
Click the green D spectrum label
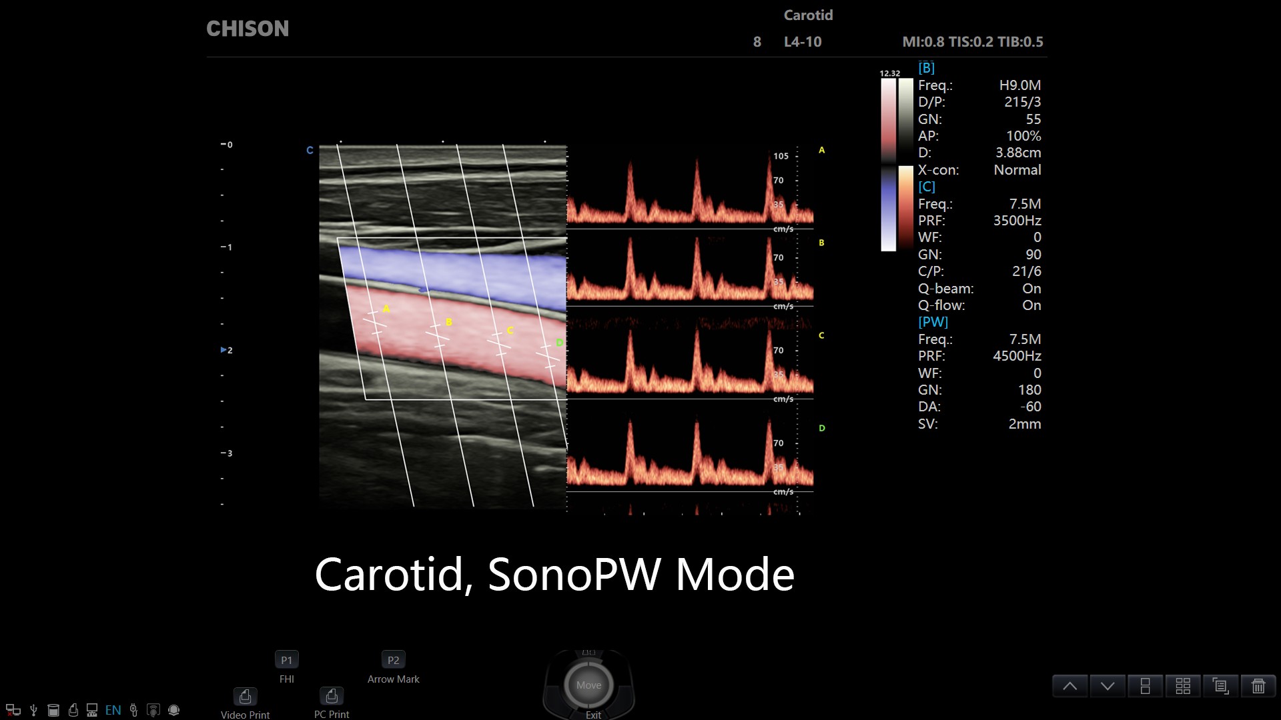pyautogui.click(x=822, y=428)
